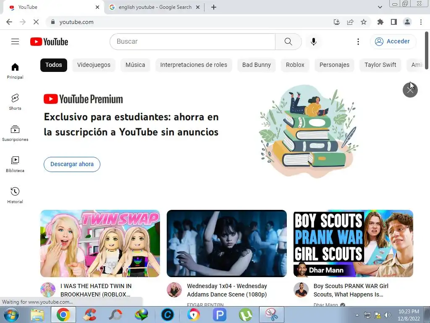Open the Windows Start button

pos(11,315)
